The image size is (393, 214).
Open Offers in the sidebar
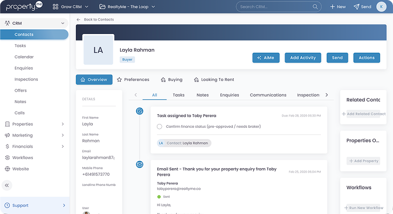click(x=20, y=91)
